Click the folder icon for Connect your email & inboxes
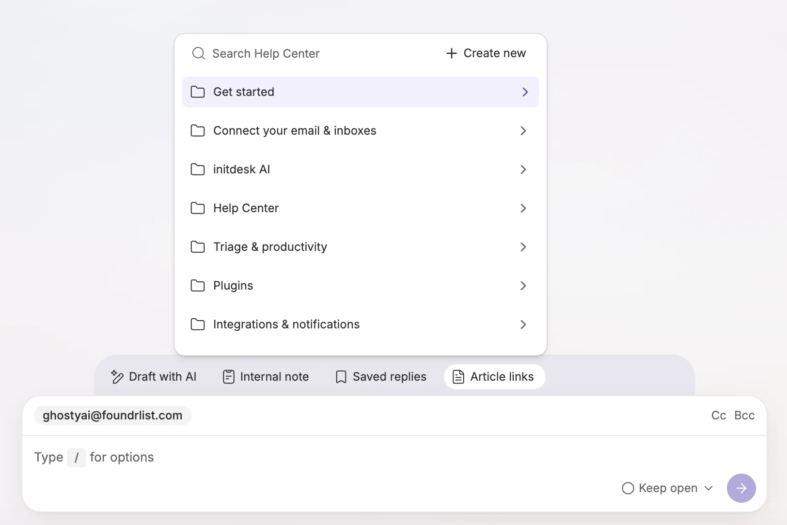Viewport: 787px width, 525px height. [198, 131]
